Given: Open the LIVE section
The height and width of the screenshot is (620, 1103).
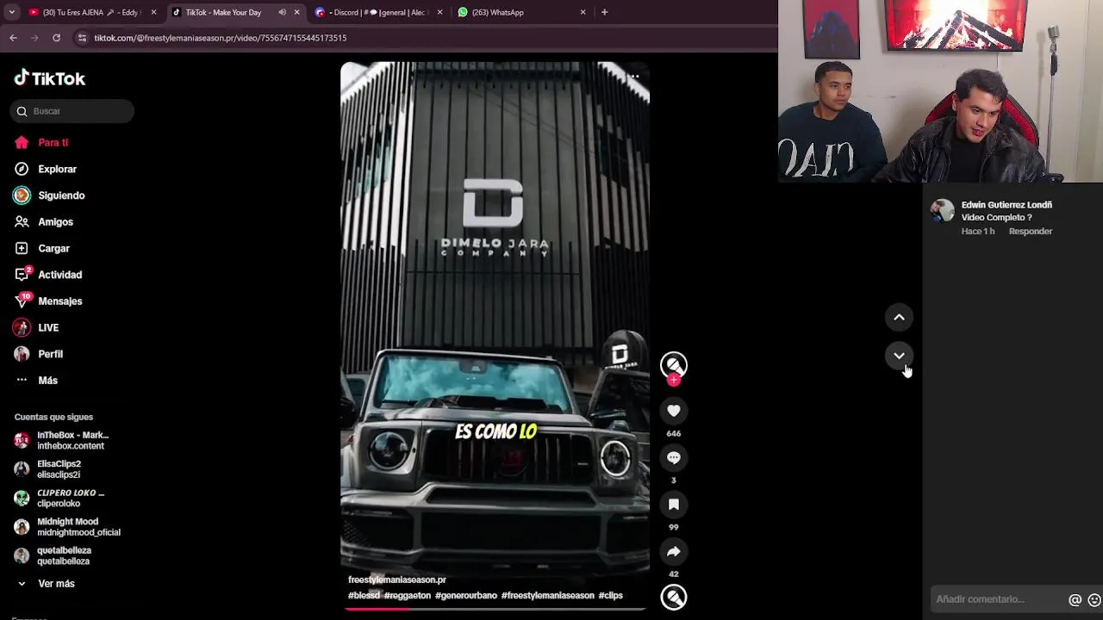Looking at the screenshot, I should 36,328.
